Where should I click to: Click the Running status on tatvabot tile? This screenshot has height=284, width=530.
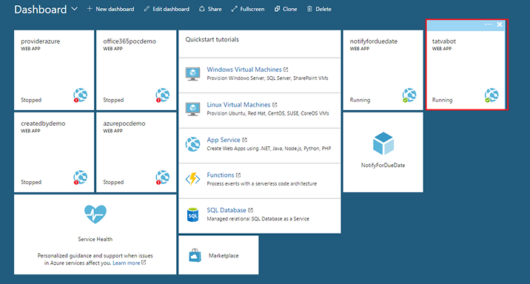click(442, 100)
